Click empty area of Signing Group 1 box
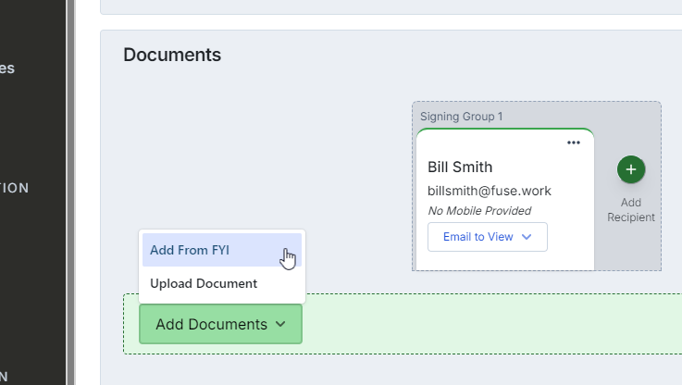 tap(629, 250)
